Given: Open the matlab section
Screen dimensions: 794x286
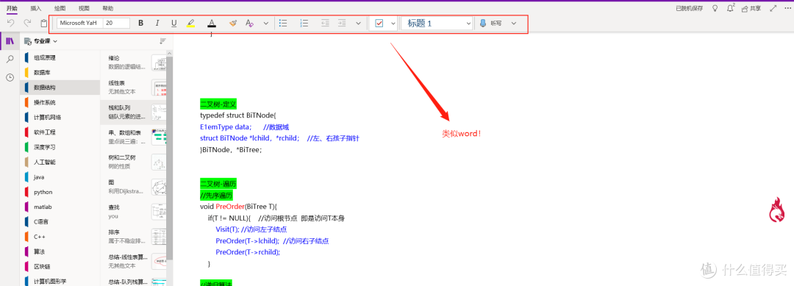Looking at the screenshot, I should point(60,207).
